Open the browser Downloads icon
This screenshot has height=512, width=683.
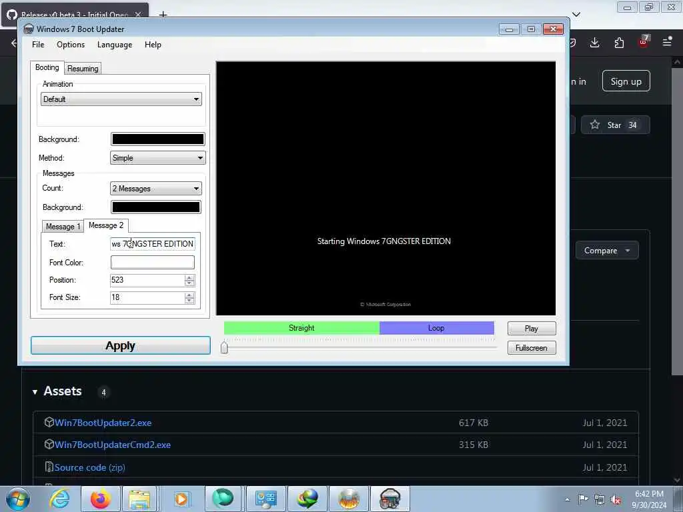point(594,42)
